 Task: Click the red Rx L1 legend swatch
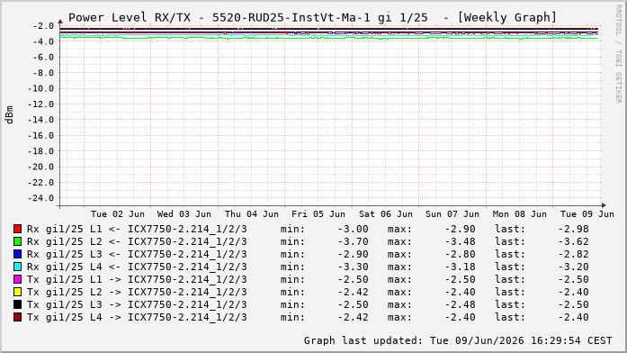tap(17, 229)
